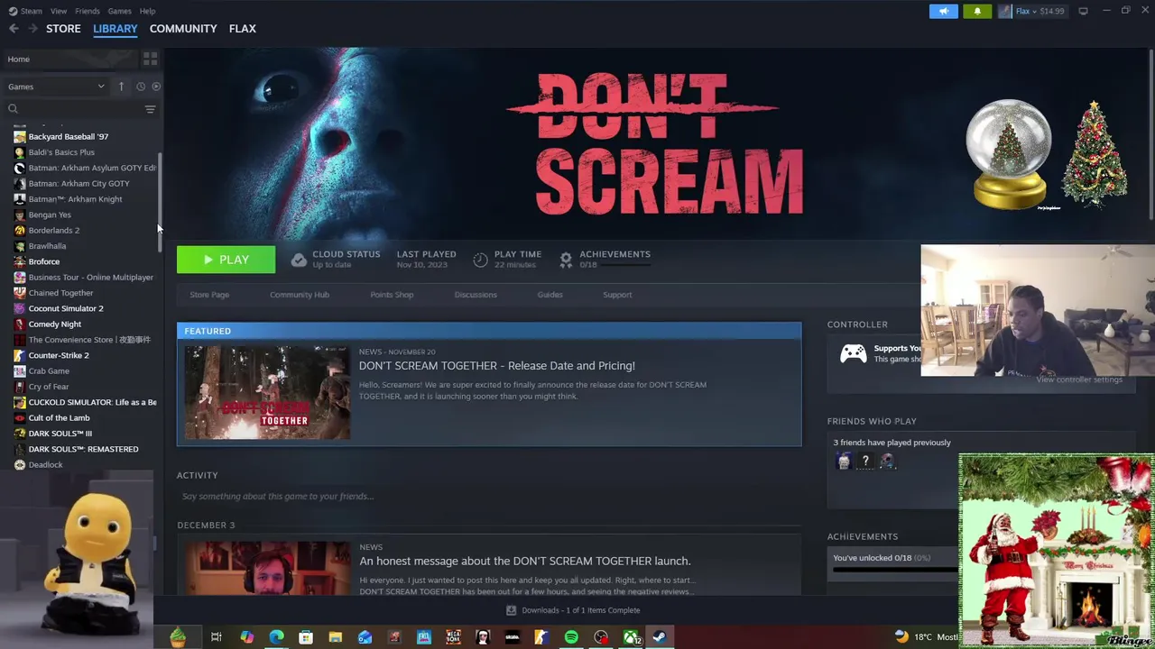Click the green PLAY button

(x=226, y=260)
